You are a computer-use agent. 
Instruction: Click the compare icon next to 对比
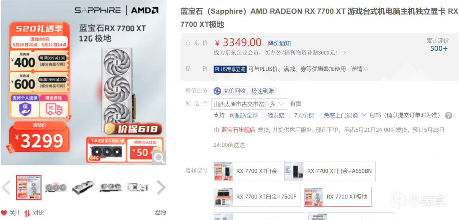click(x=27, y=213)
